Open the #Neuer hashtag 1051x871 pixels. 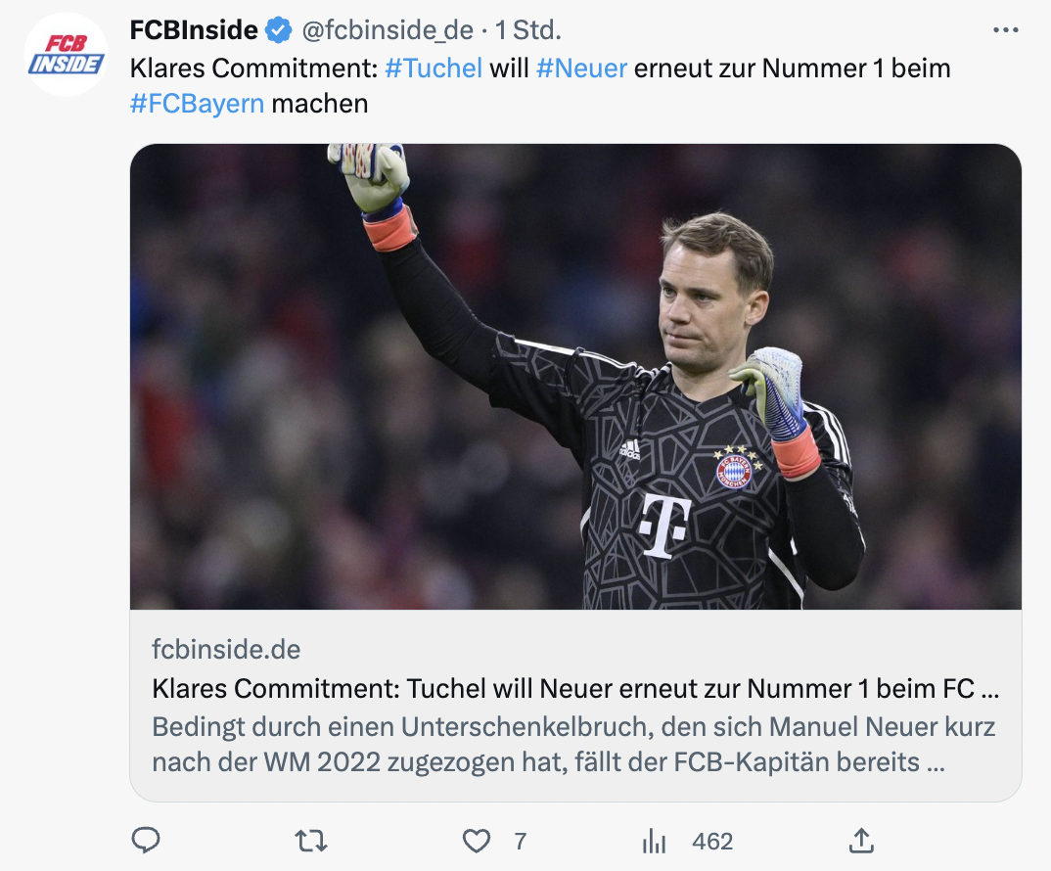click(x=581, y=69)
